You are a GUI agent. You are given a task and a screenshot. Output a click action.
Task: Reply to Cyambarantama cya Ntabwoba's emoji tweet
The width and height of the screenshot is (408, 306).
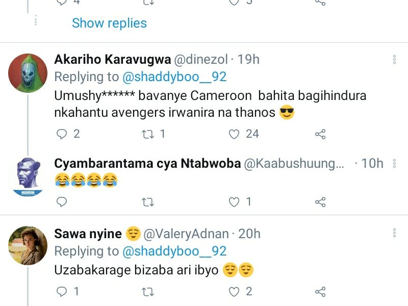tap(62, 202)
